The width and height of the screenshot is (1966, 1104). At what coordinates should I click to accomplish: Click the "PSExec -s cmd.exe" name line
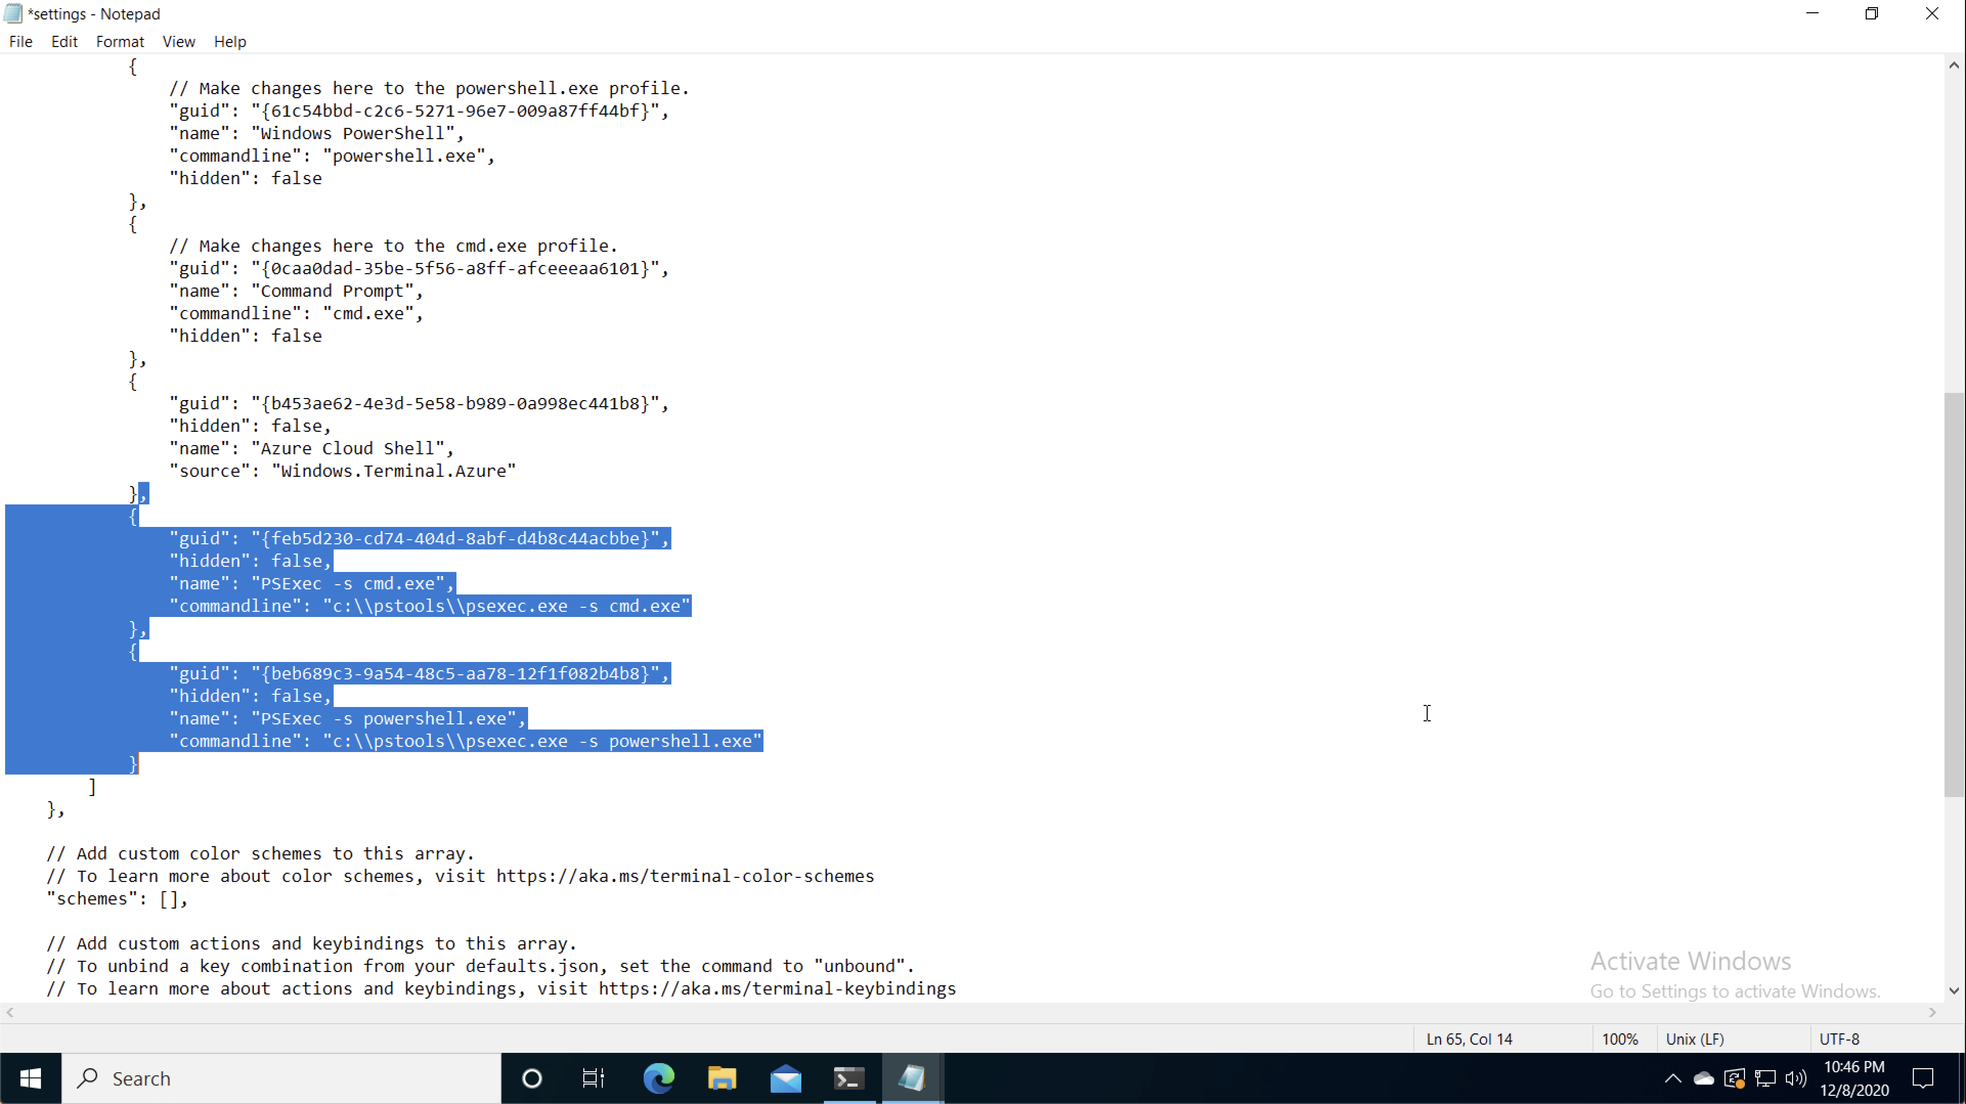[312, 584]
